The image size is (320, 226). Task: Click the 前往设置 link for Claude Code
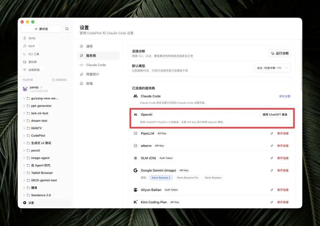coord(285,96)
